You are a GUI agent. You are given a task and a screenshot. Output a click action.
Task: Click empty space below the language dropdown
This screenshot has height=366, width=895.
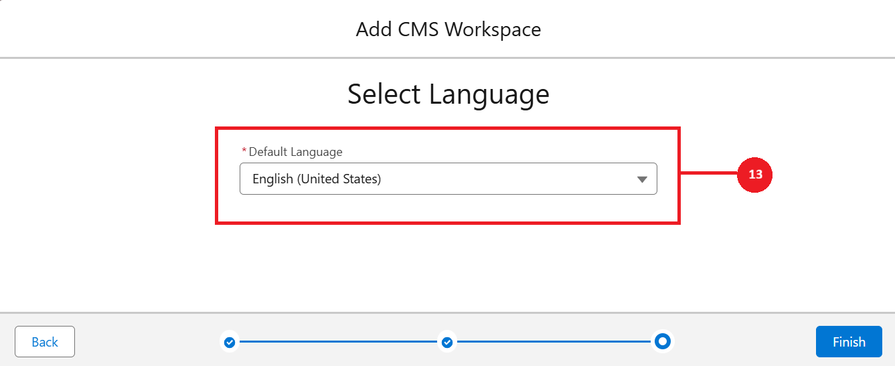[x=448, y=209]
